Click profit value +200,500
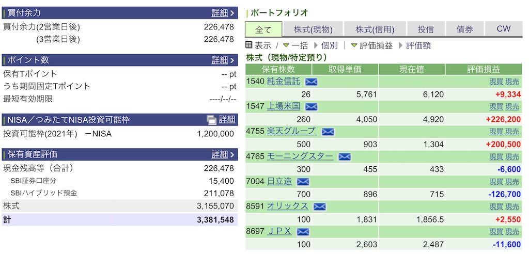Screen dimensions: 529x254 [x=503, y=144]
